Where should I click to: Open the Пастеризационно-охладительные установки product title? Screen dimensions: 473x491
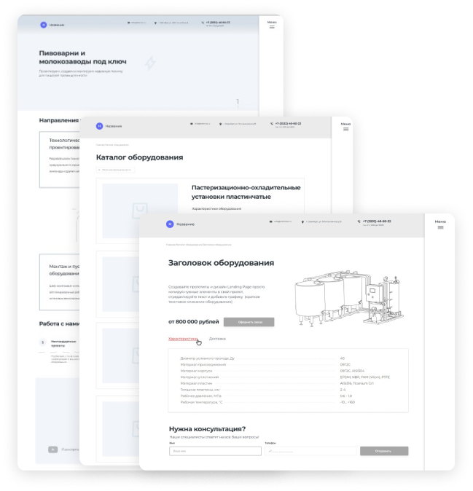pyautogui.click(x=246, y=192)
